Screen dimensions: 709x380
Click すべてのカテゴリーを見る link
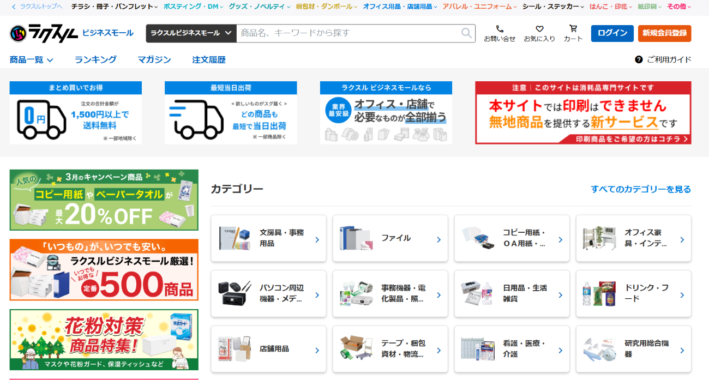[x=640, y=189]
